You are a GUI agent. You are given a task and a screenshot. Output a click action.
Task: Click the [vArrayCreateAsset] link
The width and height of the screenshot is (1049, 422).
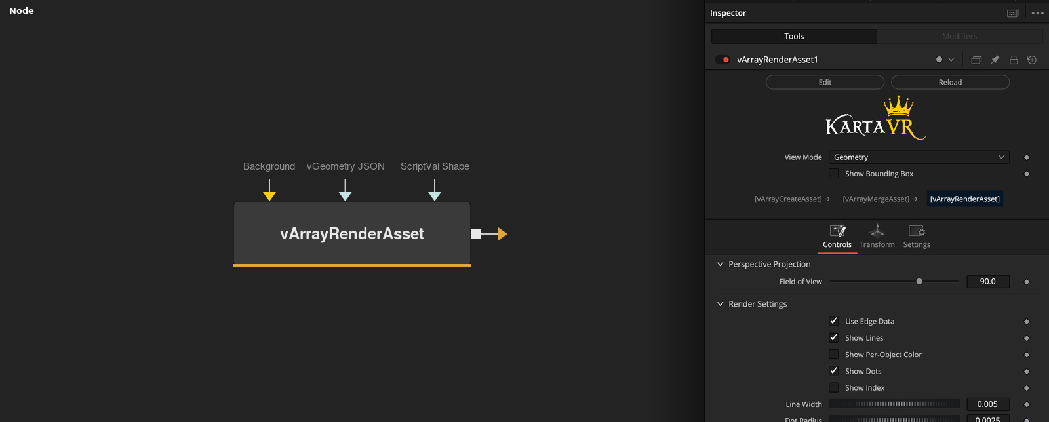coord(792,199)
